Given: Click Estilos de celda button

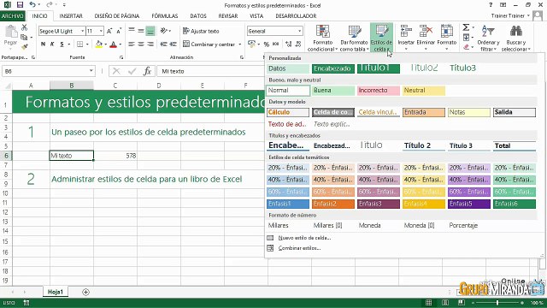Looking at the screenshot, I should coord(381,38).
